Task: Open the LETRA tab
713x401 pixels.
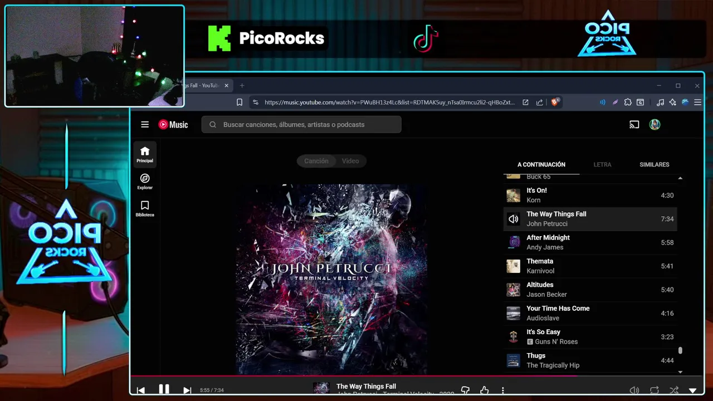Action: [602, 165]
